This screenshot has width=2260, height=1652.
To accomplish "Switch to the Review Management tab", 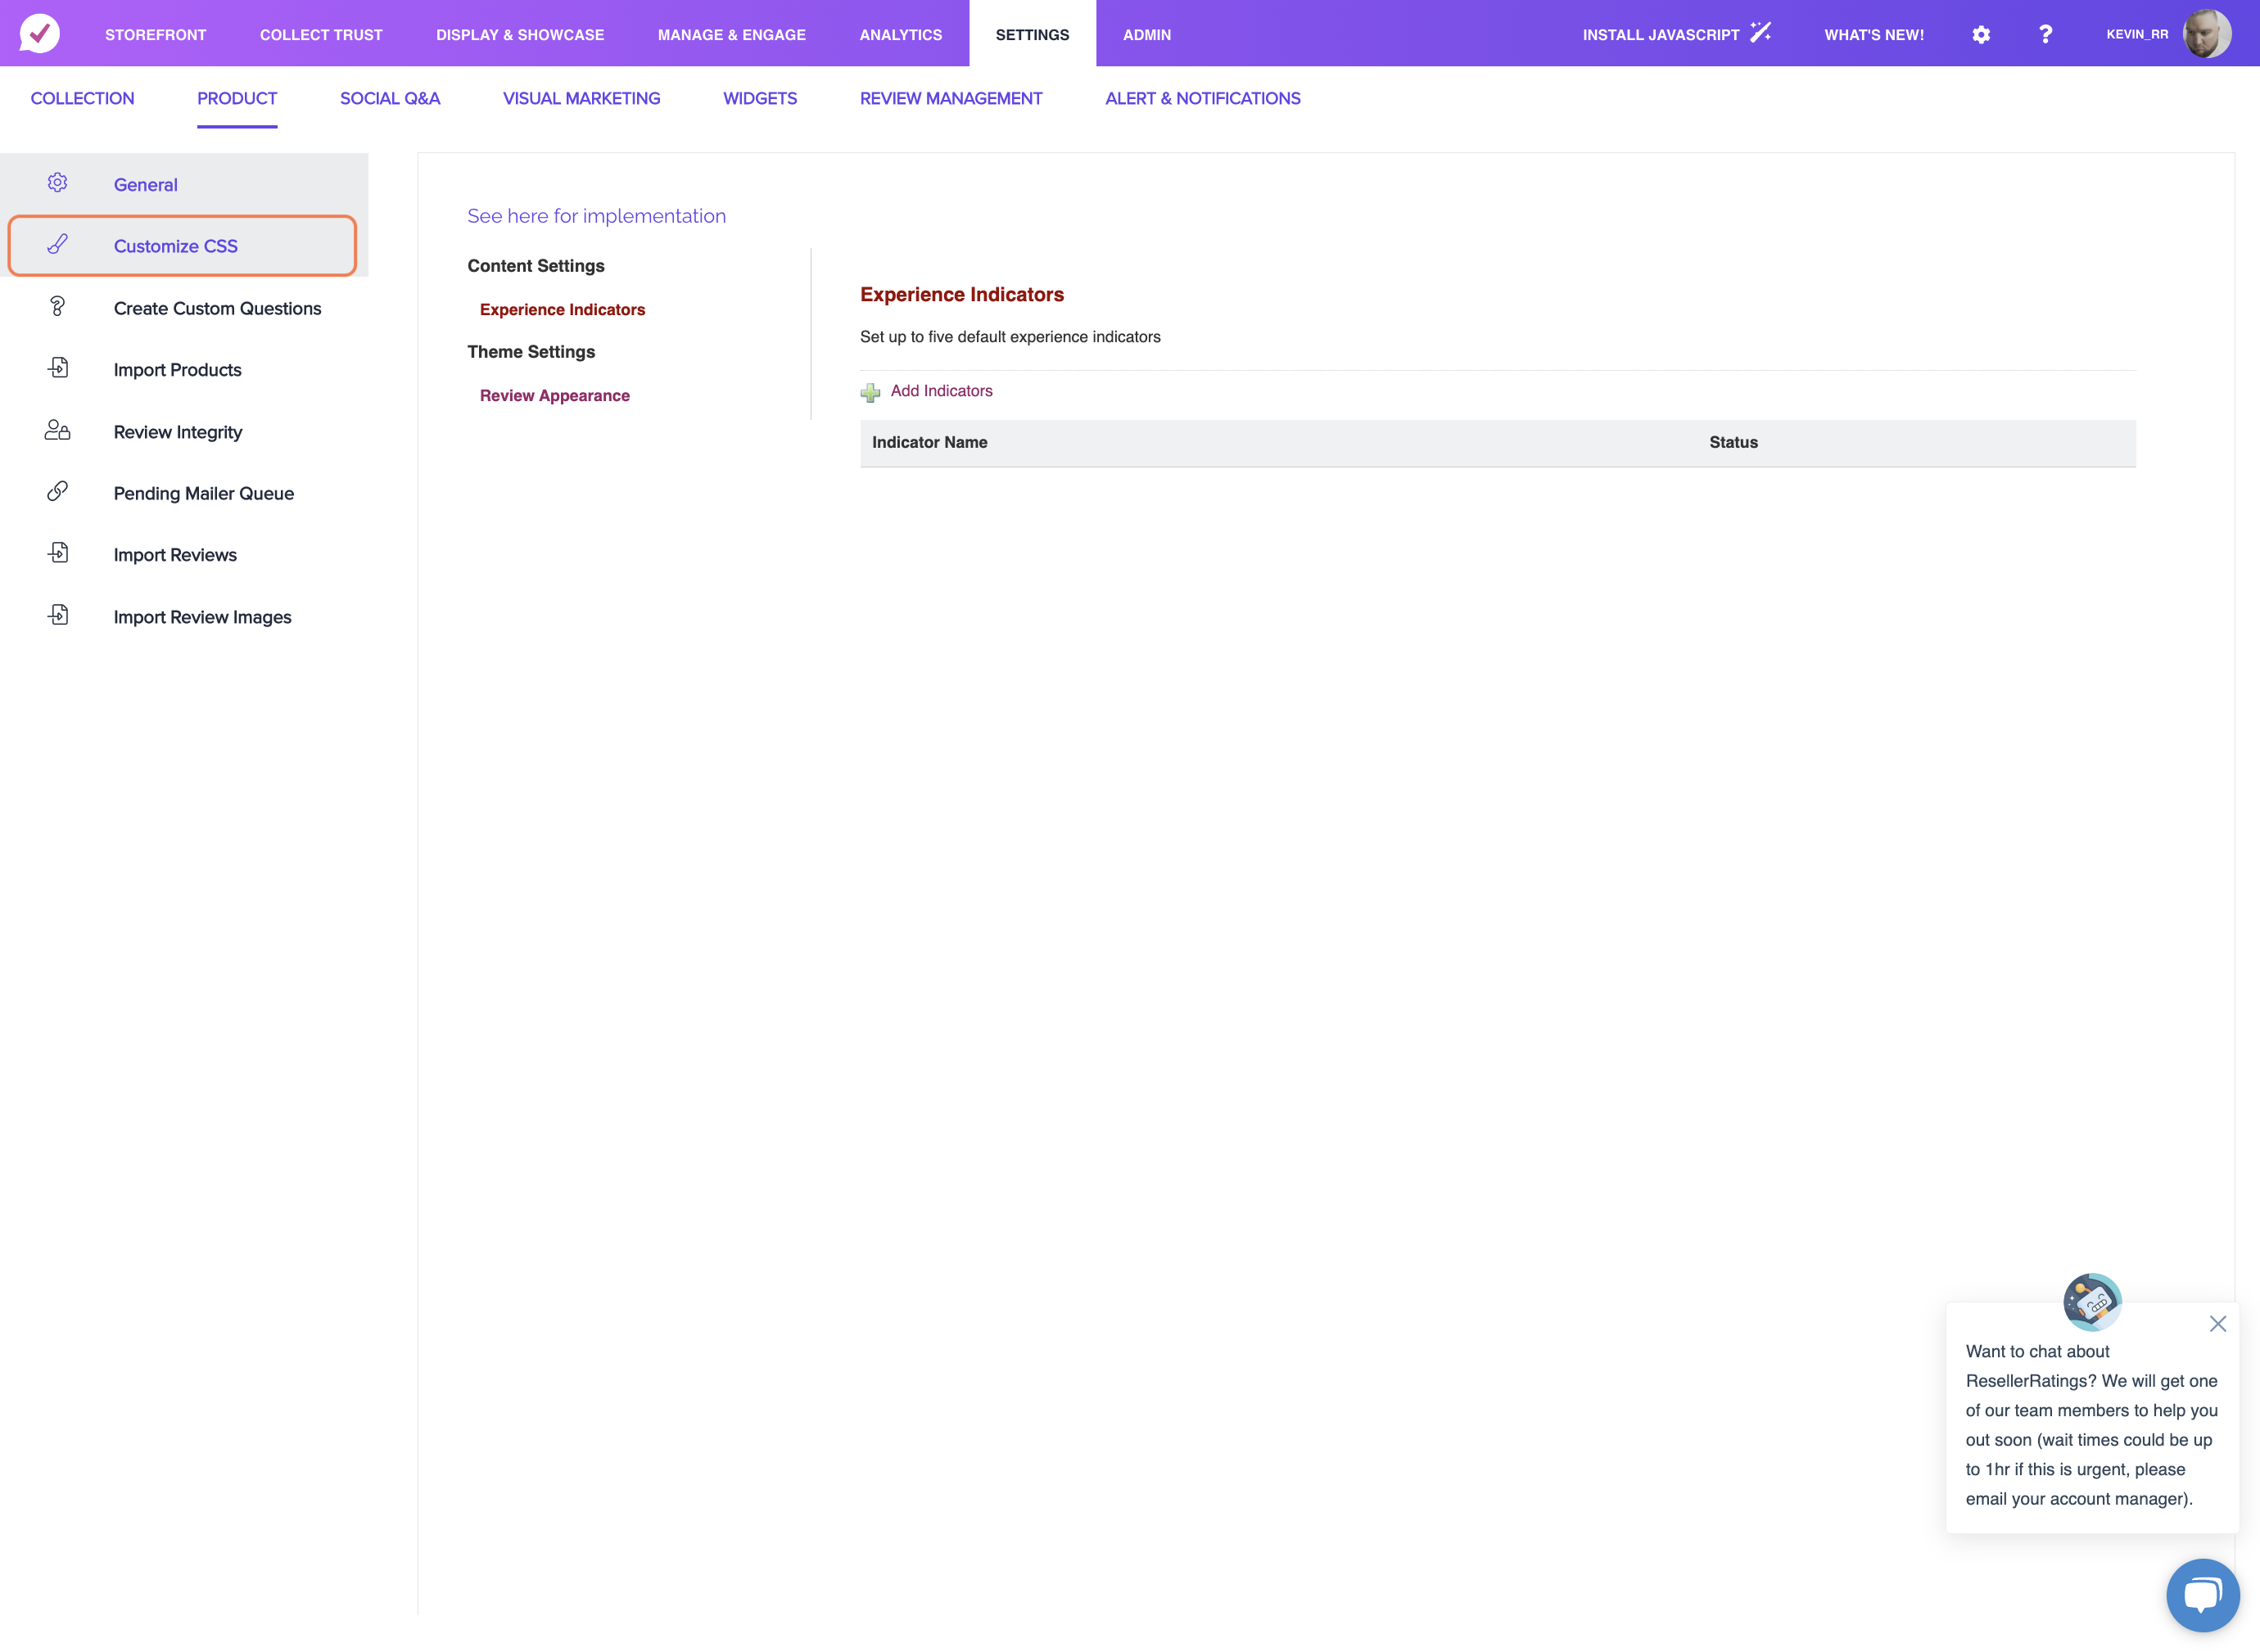I will (x=951, y=99).
